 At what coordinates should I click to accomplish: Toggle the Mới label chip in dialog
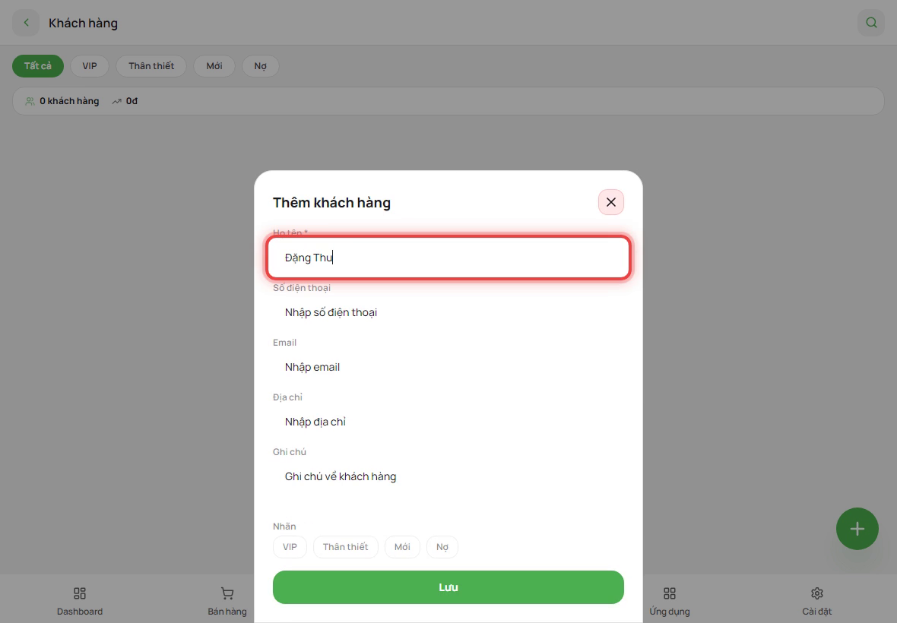click(402, 547)
